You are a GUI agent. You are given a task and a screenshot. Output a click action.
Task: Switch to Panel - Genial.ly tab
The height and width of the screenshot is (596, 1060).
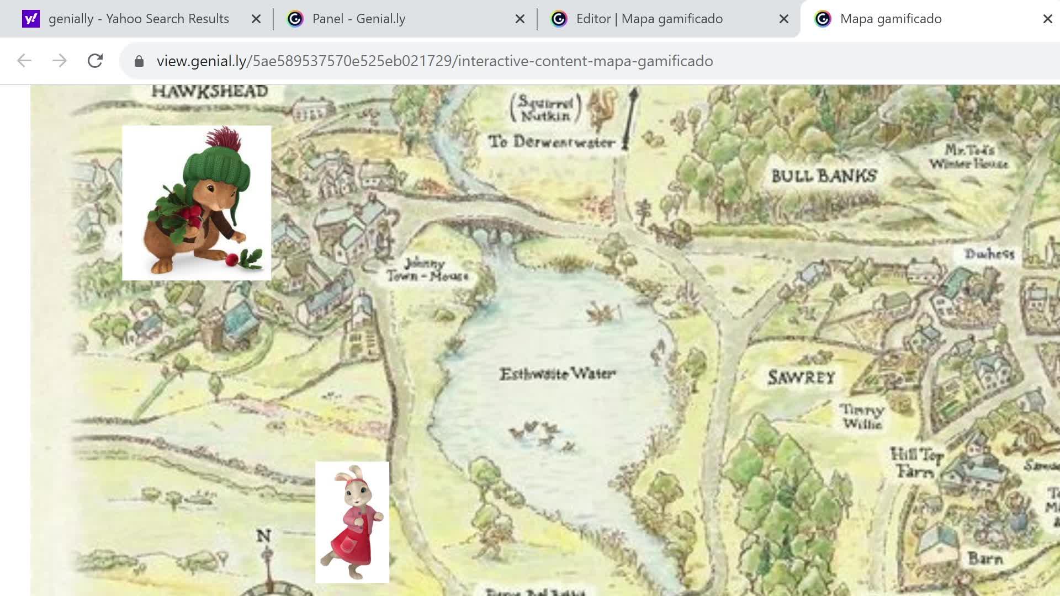(359, 19)
